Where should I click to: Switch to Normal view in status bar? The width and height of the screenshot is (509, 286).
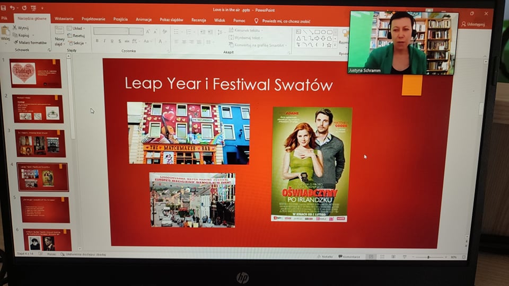371,256
